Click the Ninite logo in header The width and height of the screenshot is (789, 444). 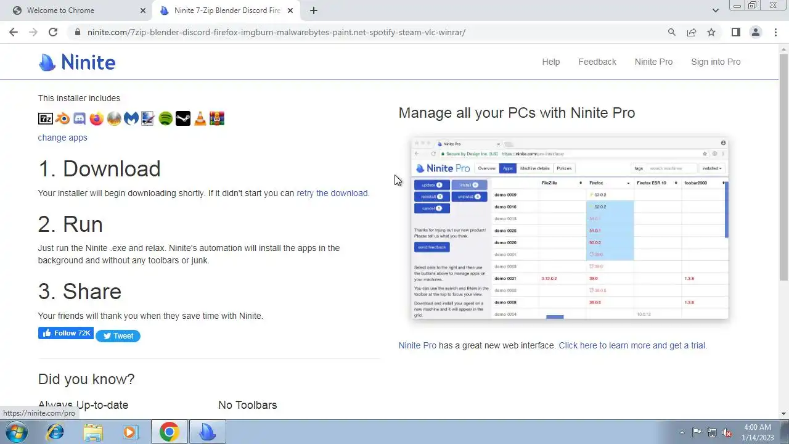pyautogui.click(x=77, y=62)
